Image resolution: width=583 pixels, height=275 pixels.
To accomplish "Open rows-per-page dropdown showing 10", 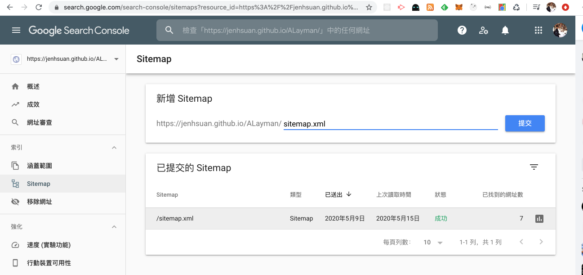I will point(433,242).
